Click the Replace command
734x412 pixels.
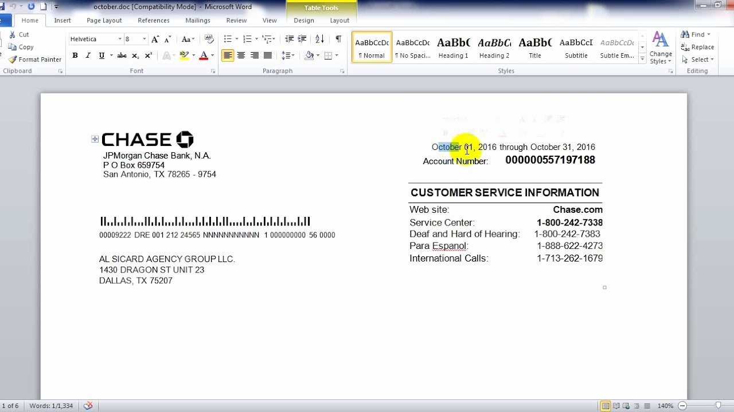pyautogui.click(x=697, y=47)
